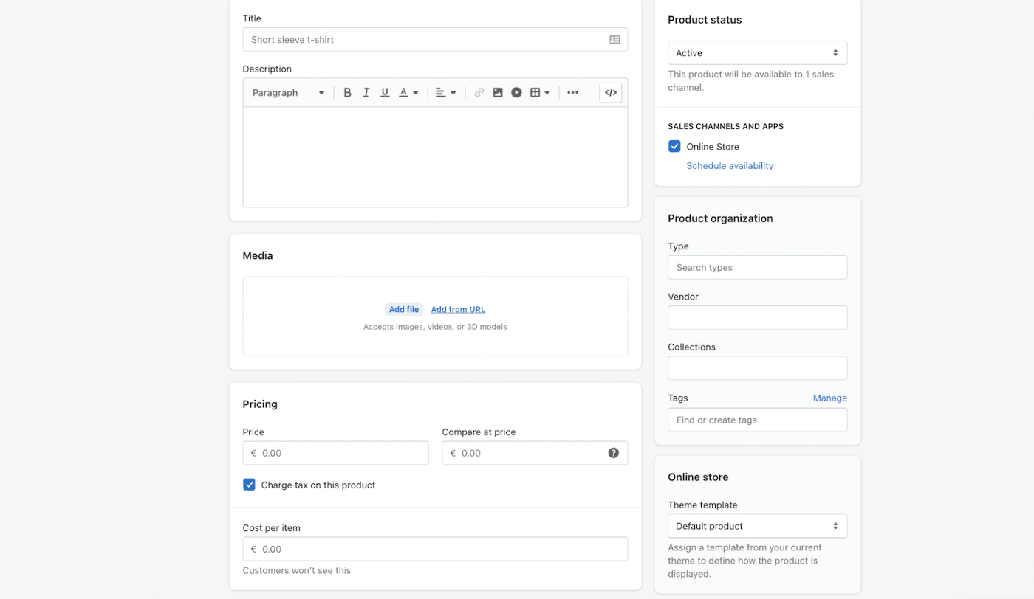Focus the Cost per item field
This screenshot has width=1034, height=599.
click(x=435, y=549)
